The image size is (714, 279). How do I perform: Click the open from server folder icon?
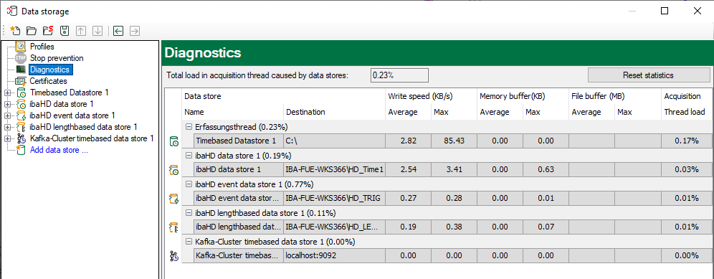pos(48,31)
